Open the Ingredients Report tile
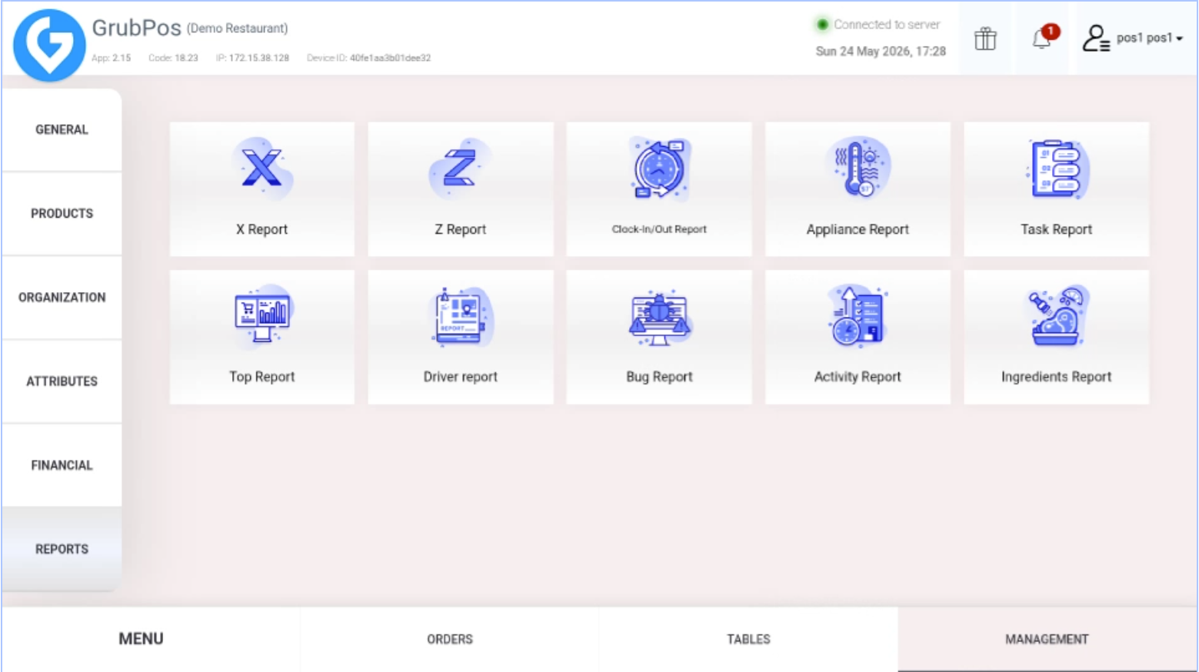The width and height of the screenshot is (1199, 672). (x=1056, y=337)
